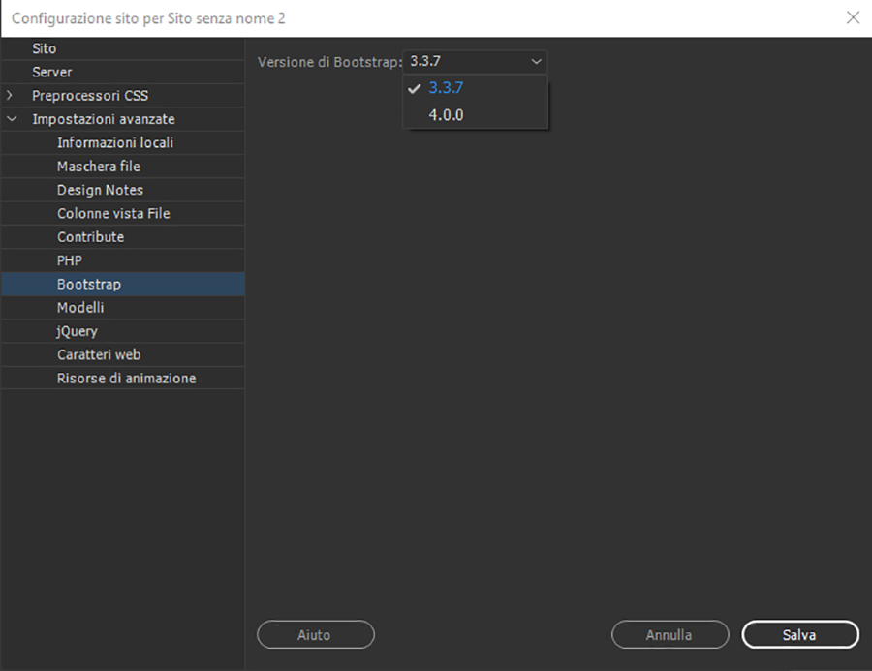
Task: Open the Versione di Bootstrap dropdown
Action: coord(475,61)
